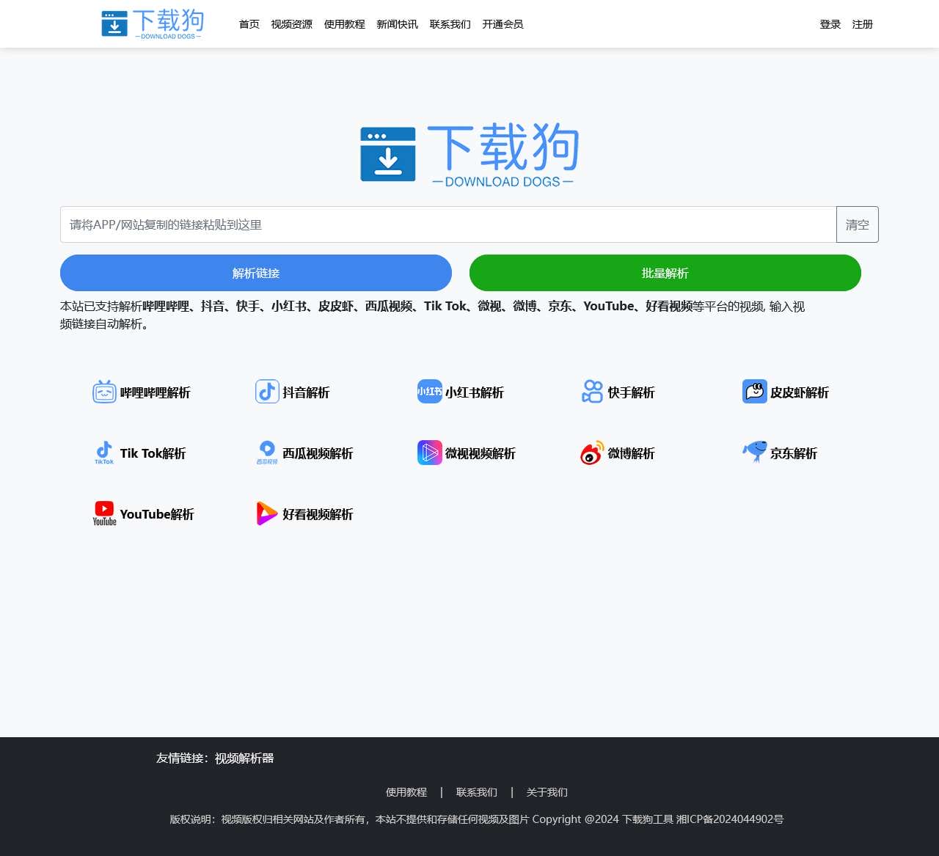Click the YouTube red icon
This screenshot has height=856, width=939.
pyautogui.click(x=104, y=513)
